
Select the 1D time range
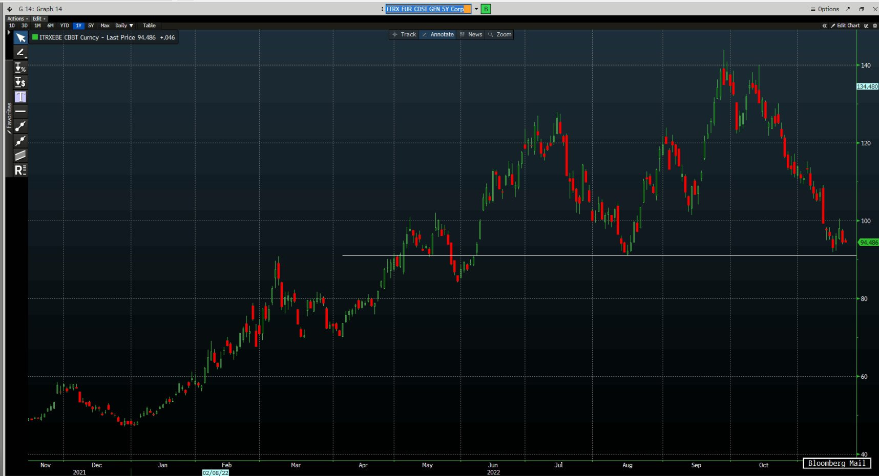point(12,26)
